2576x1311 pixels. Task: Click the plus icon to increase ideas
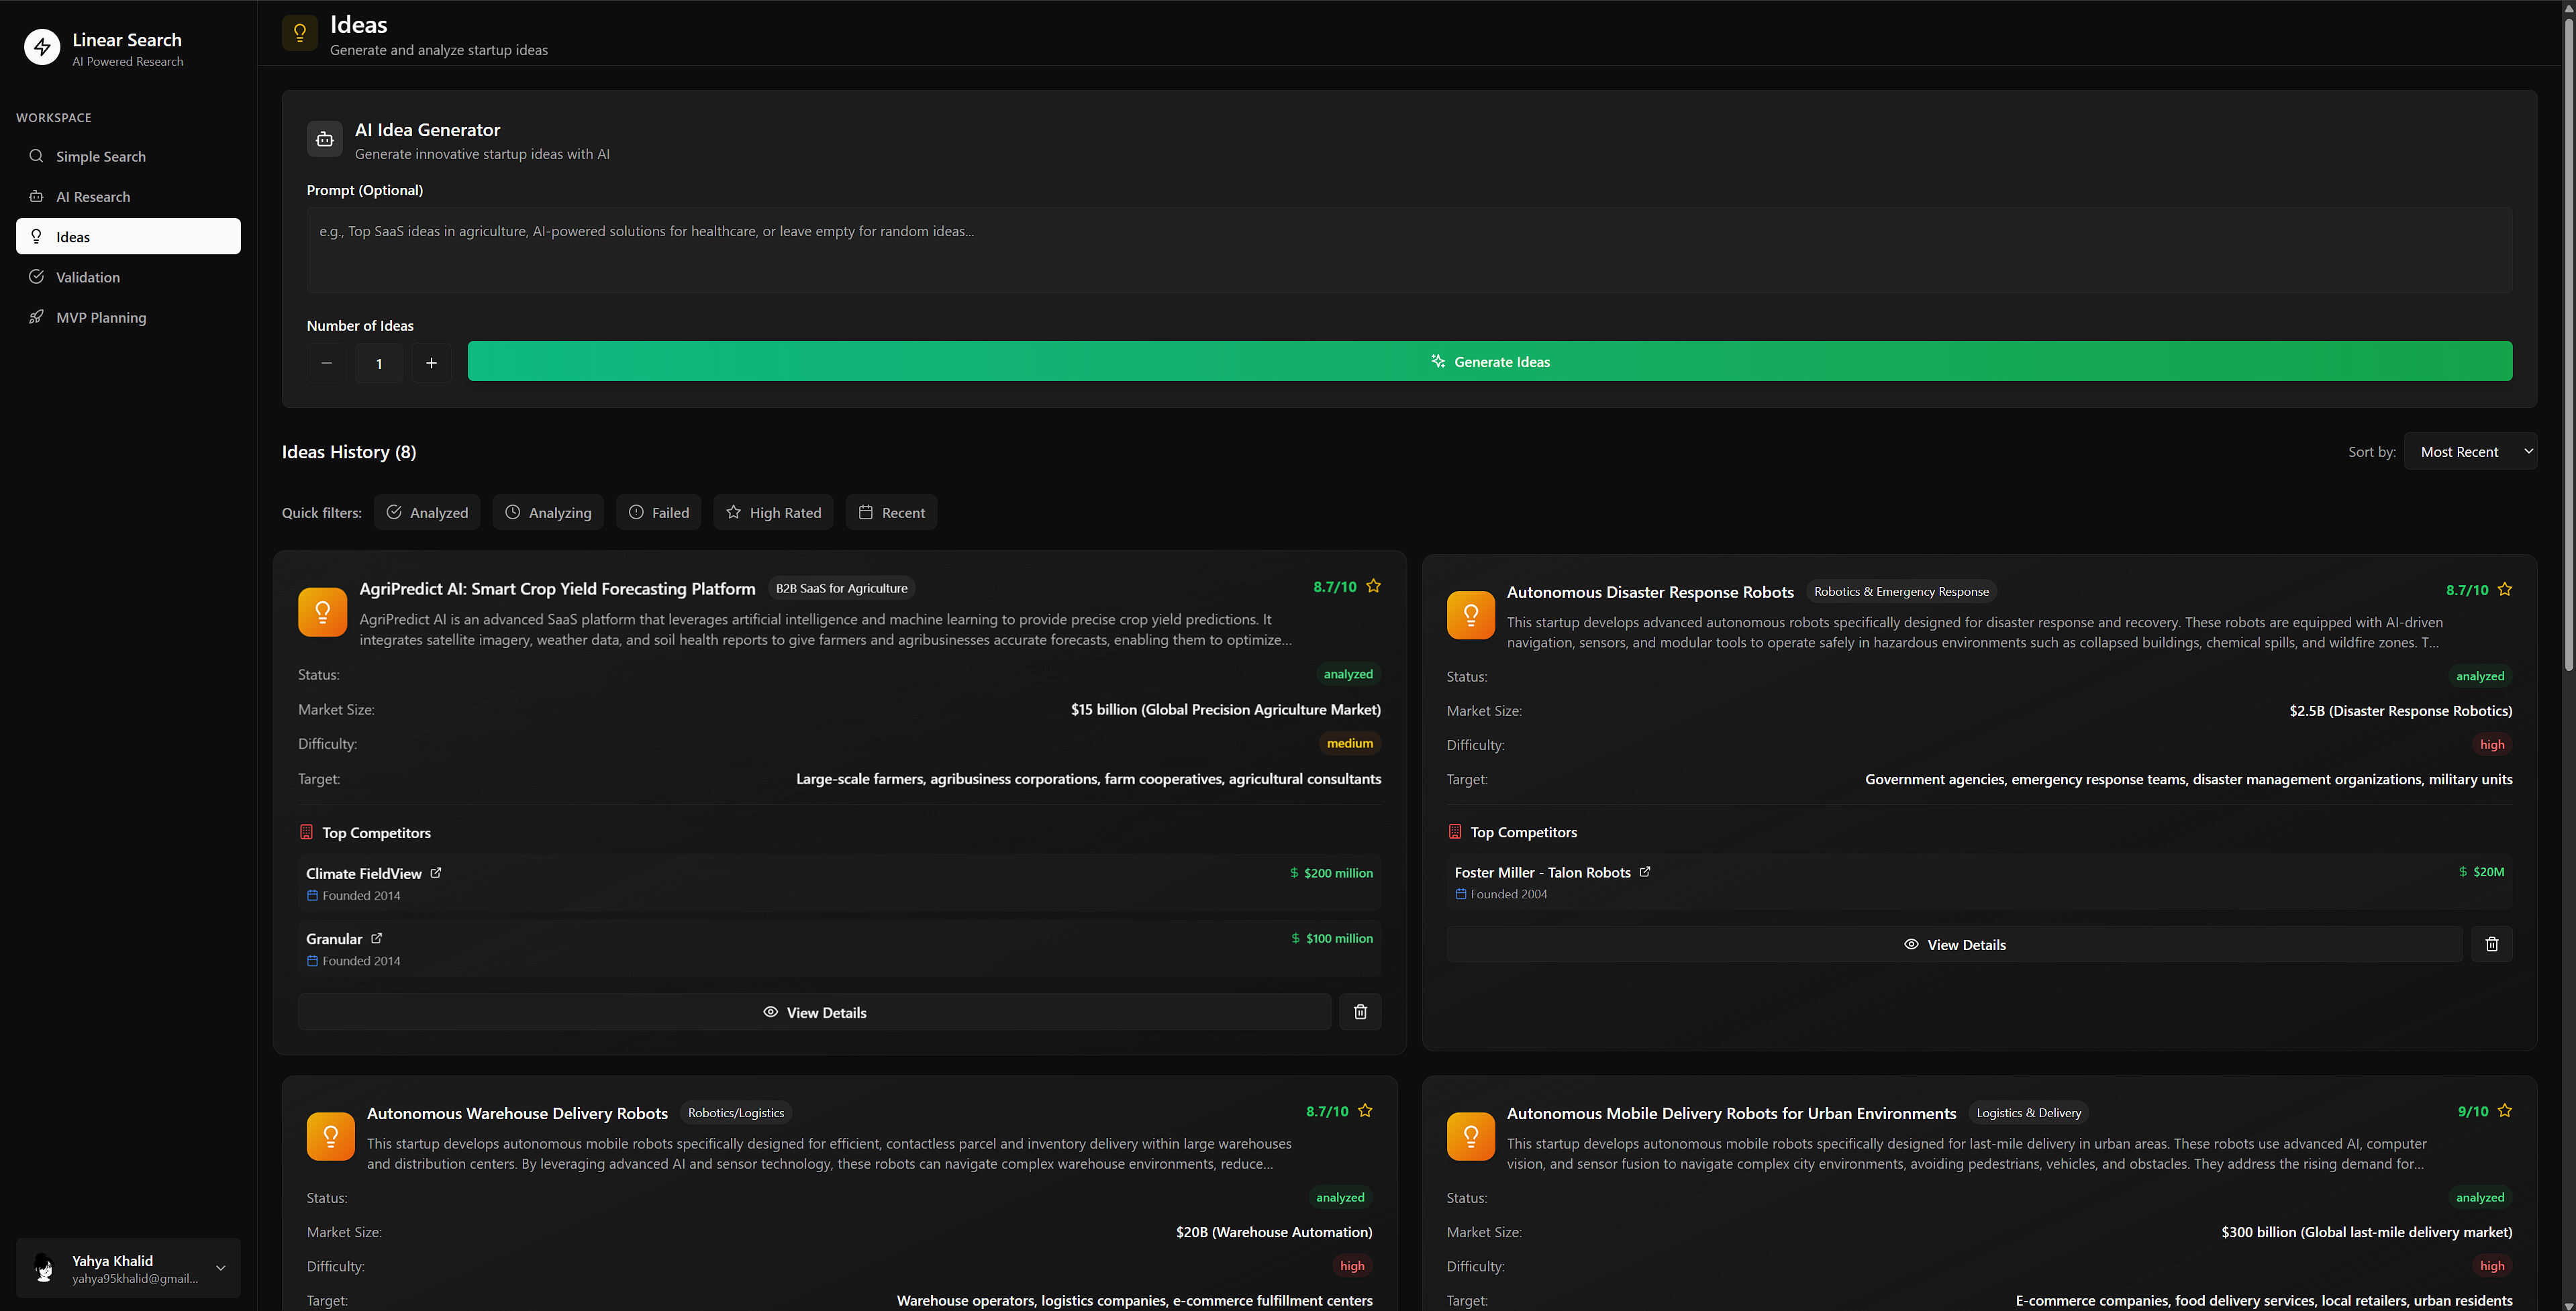[x=431, y=363]
